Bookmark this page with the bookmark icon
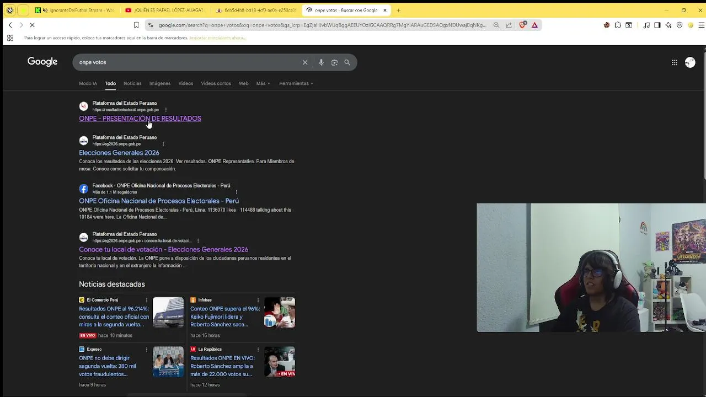 (136, 25)
